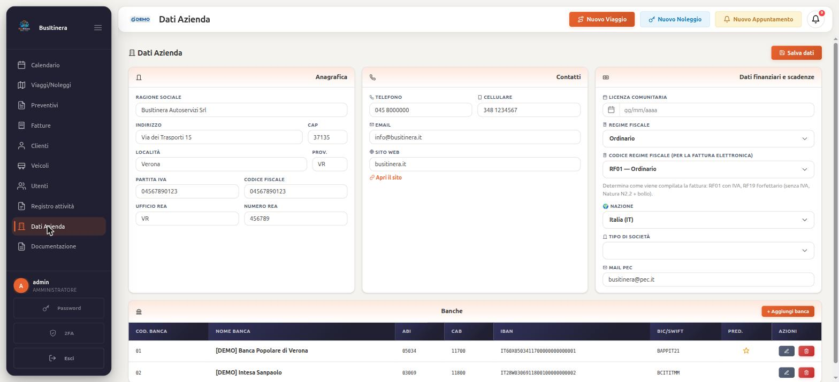Go to Viaggi/Noleggi section
839x382 pixels.
pos(59,85)
